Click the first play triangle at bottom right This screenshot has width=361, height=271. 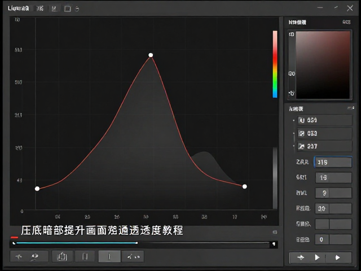317,257
